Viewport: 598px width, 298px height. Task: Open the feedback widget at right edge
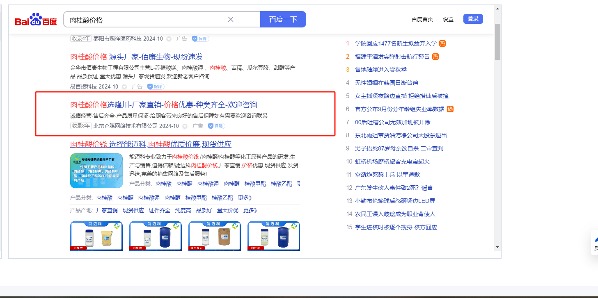[x=595, y=243]
